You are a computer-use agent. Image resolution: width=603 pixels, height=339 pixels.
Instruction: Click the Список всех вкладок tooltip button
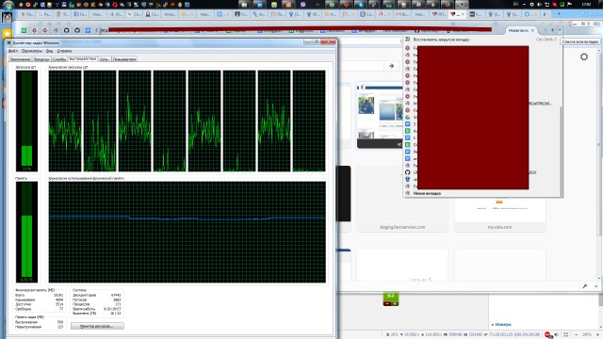pyautogui.click(x=580, y=41)
